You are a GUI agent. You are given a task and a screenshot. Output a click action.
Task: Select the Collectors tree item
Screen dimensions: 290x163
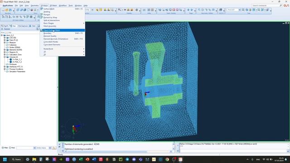pyautogui.click(x=13, y=45)
